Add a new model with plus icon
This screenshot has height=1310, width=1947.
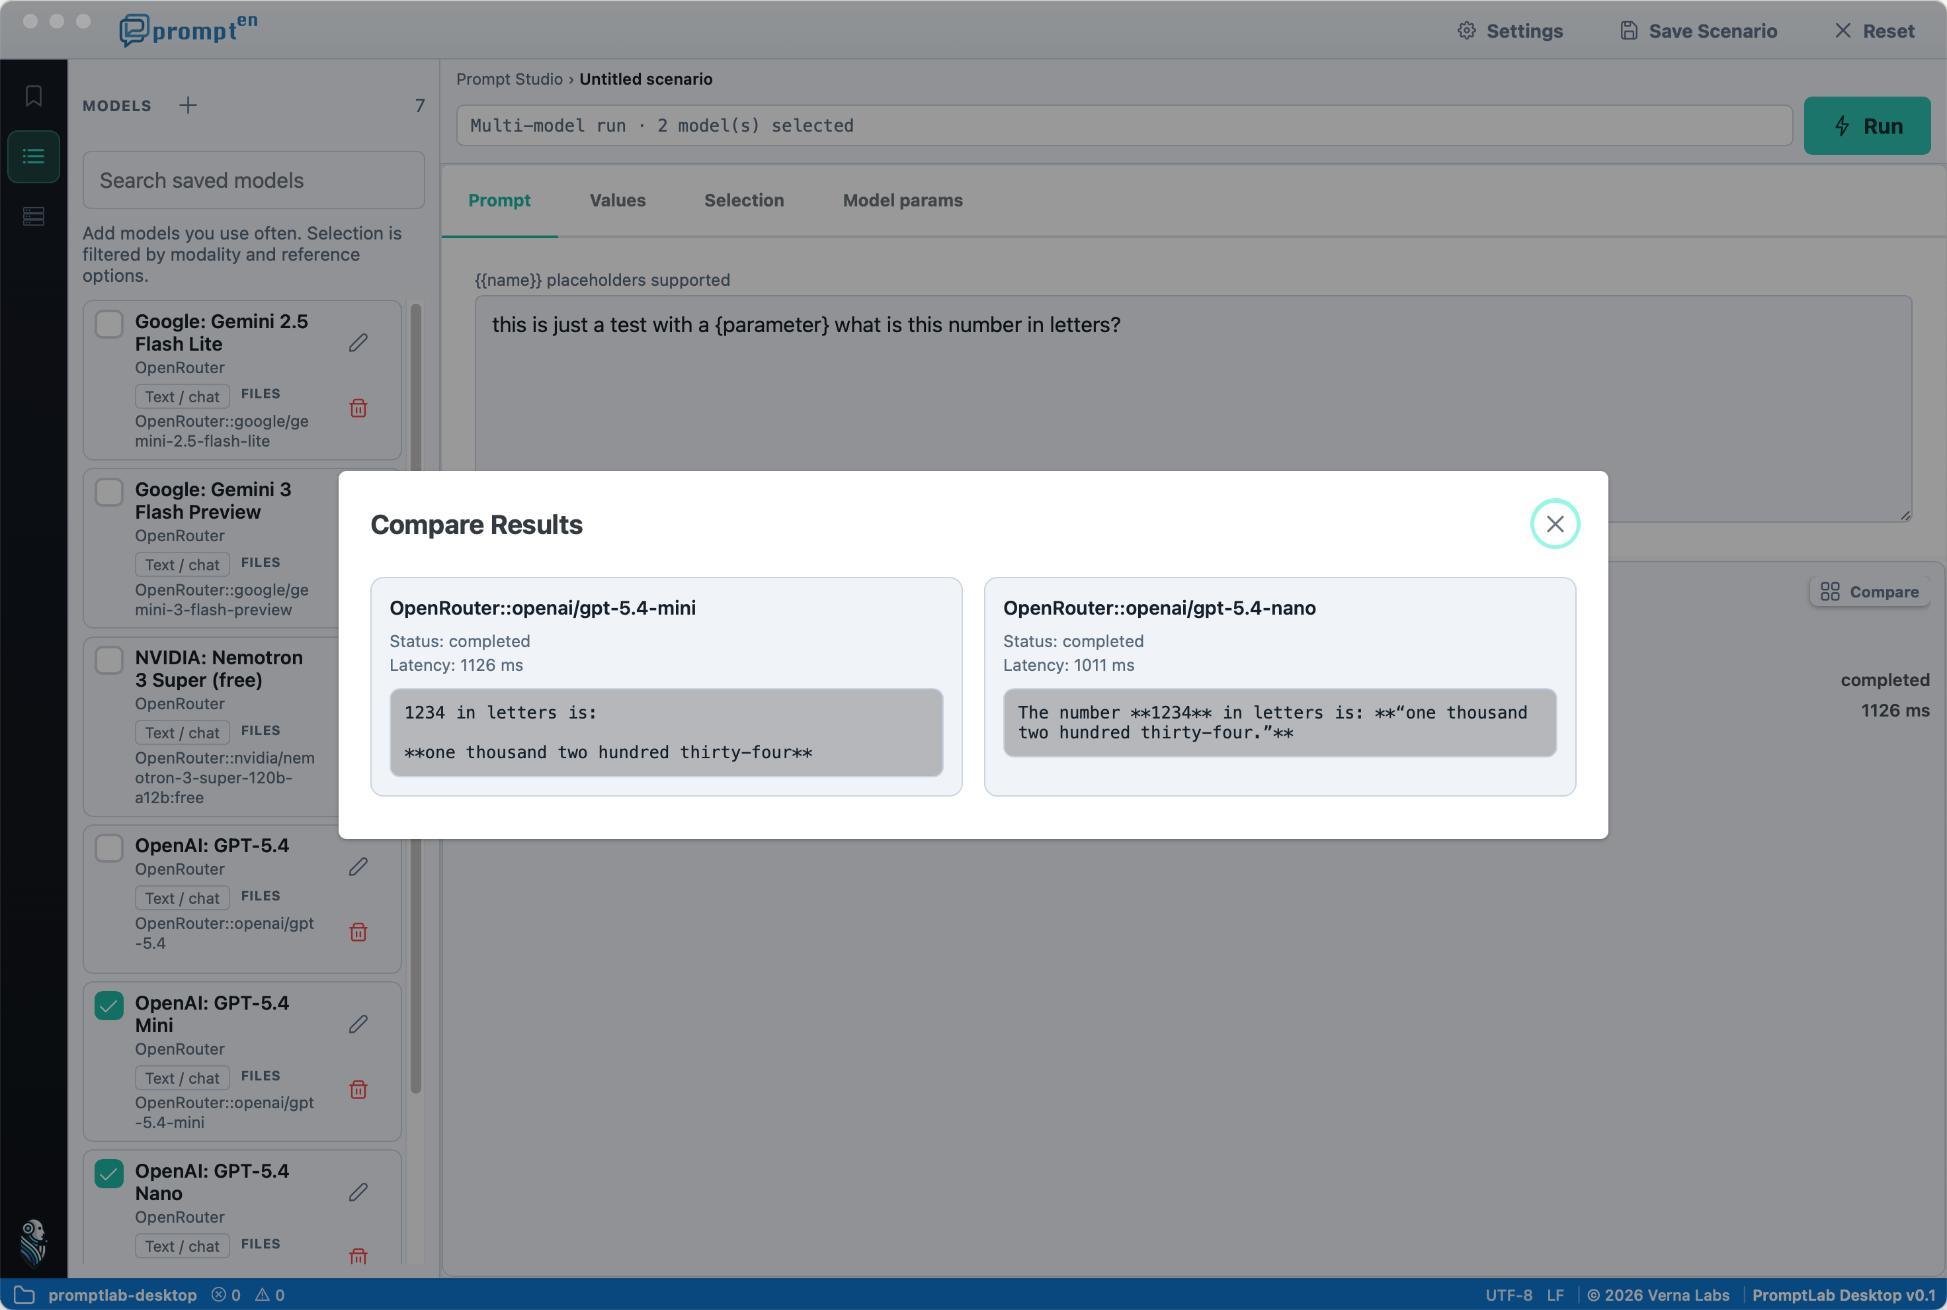pos(188,105)
